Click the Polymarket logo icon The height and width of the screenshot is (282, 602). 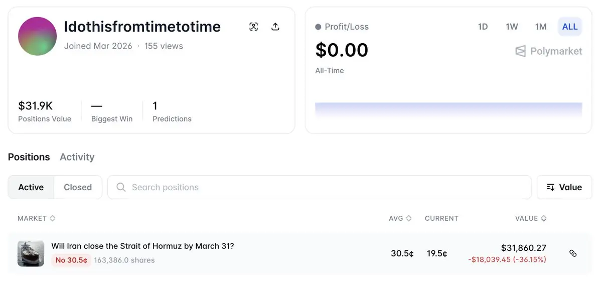[521, 51]
